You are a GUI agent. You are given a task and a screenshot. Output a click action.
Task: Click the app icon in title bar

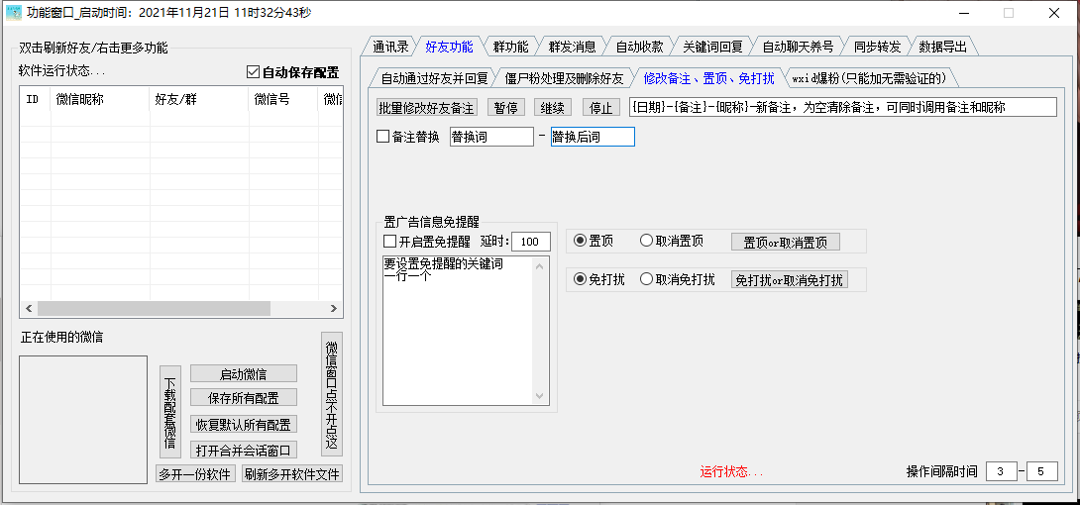[13, 13]
